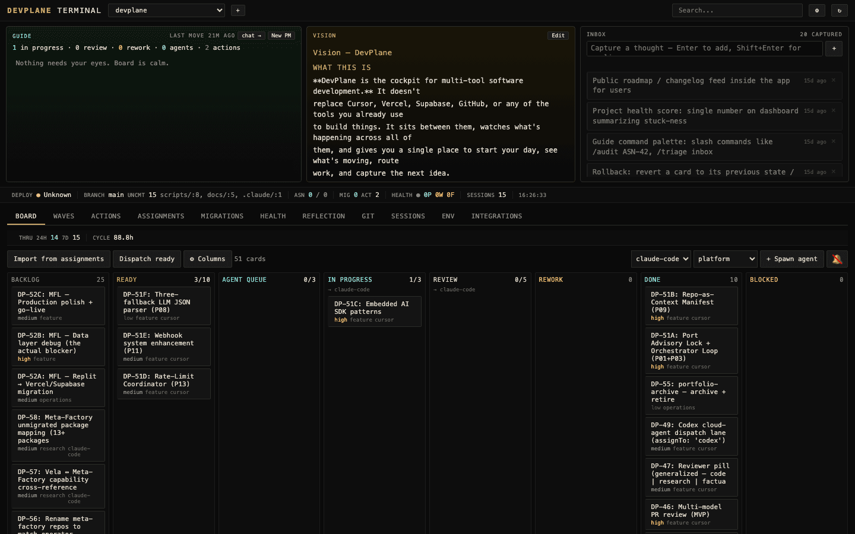Screen dimensions: 855x534
Task: Open card DP-47: Reviewer pill
Action: [691, 477]
